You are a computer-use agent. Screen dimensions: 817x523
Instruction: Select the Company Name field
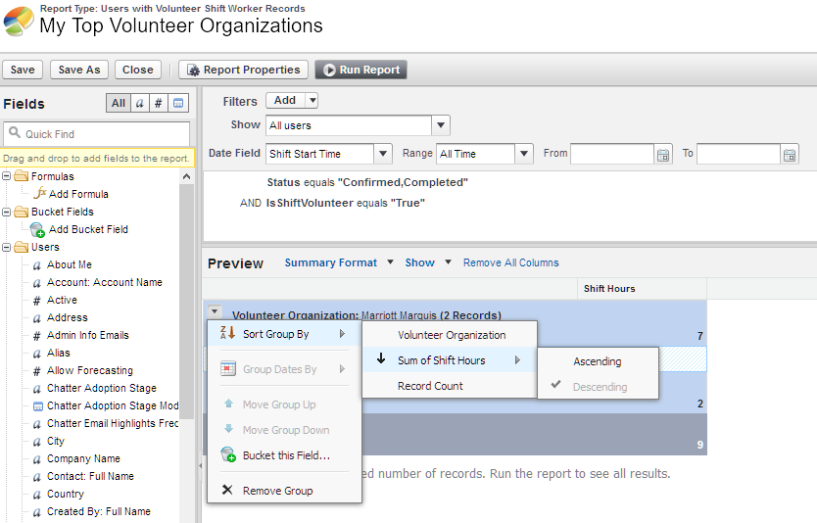click(84, 459)
